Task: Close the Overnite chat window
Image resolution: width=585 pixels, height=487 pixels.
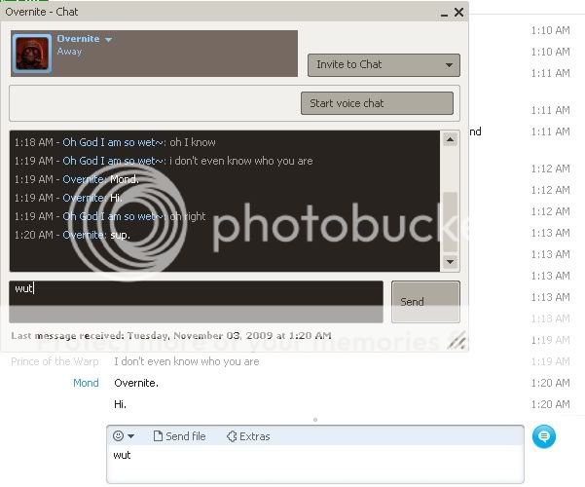Action: [457, 13]
